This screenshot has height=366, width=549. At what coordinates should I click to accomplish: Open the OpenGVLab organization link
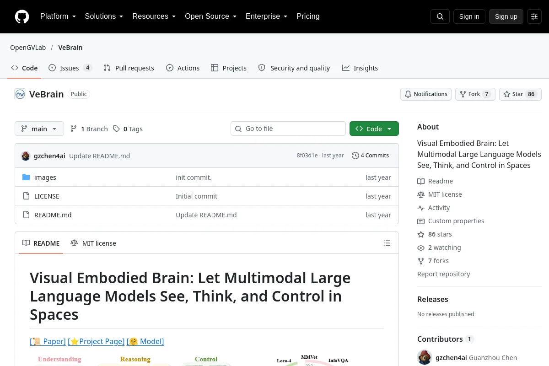tap(28, 48)
